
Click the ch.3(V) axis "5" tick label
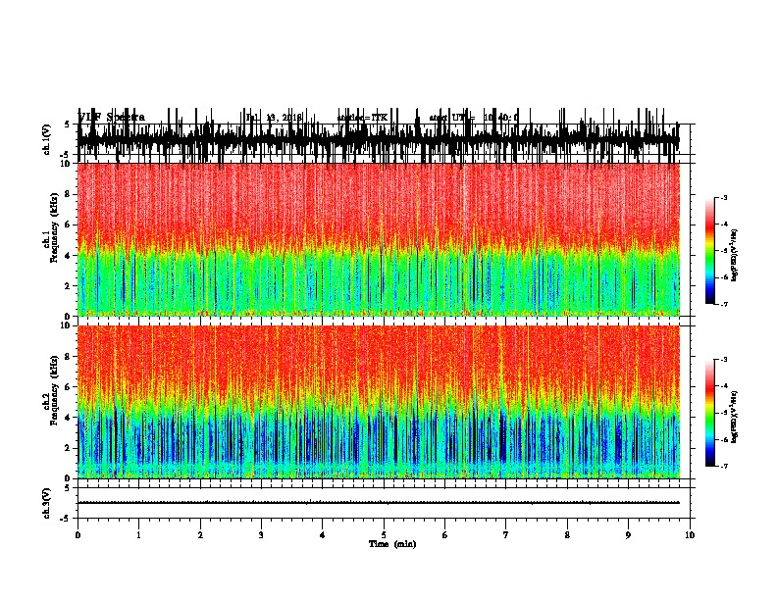pyautogui.click(x=67, y=488)
